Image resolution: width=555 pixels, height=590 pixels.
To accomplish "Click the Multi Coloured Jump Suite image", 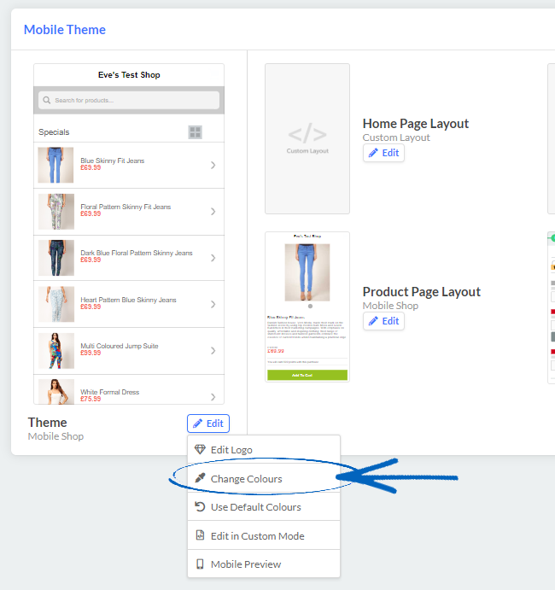I will [56, 351].
